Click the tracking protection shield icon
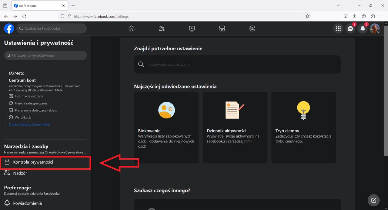The height and width of the screenshot is (210, 388). [x=62, y=16]
